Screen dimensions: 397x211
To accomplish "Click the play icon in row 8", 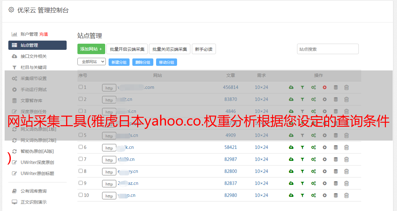I will tap(325, 171).
